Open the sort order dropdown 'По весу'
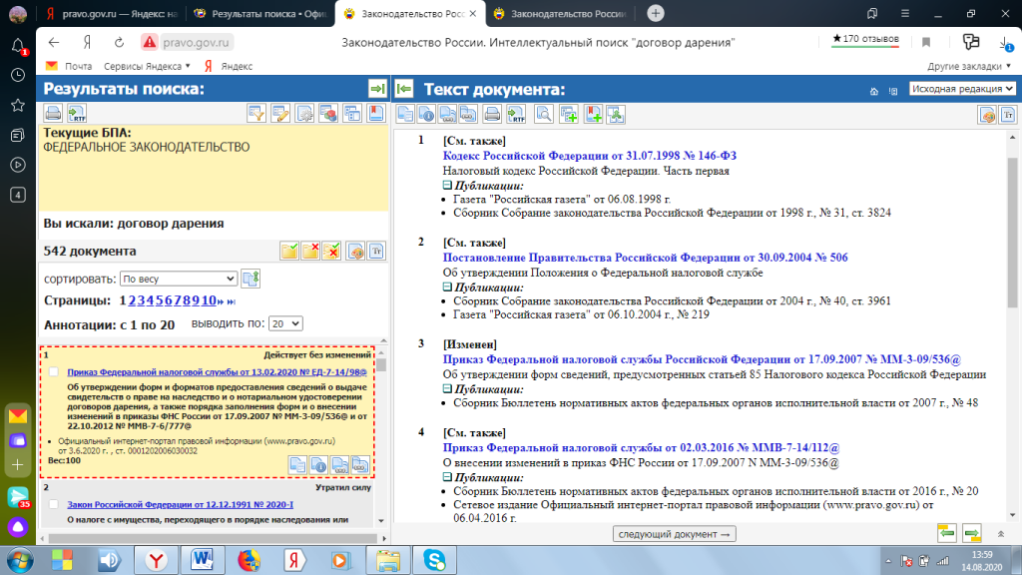The image size is (1022, 575). pos(178,279)
